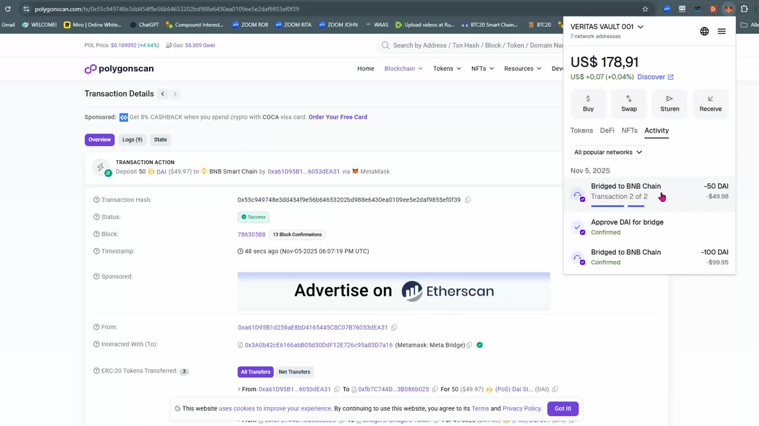
Task: Open the Terms link in cookie banner
Action: click(x=480, y=409)
